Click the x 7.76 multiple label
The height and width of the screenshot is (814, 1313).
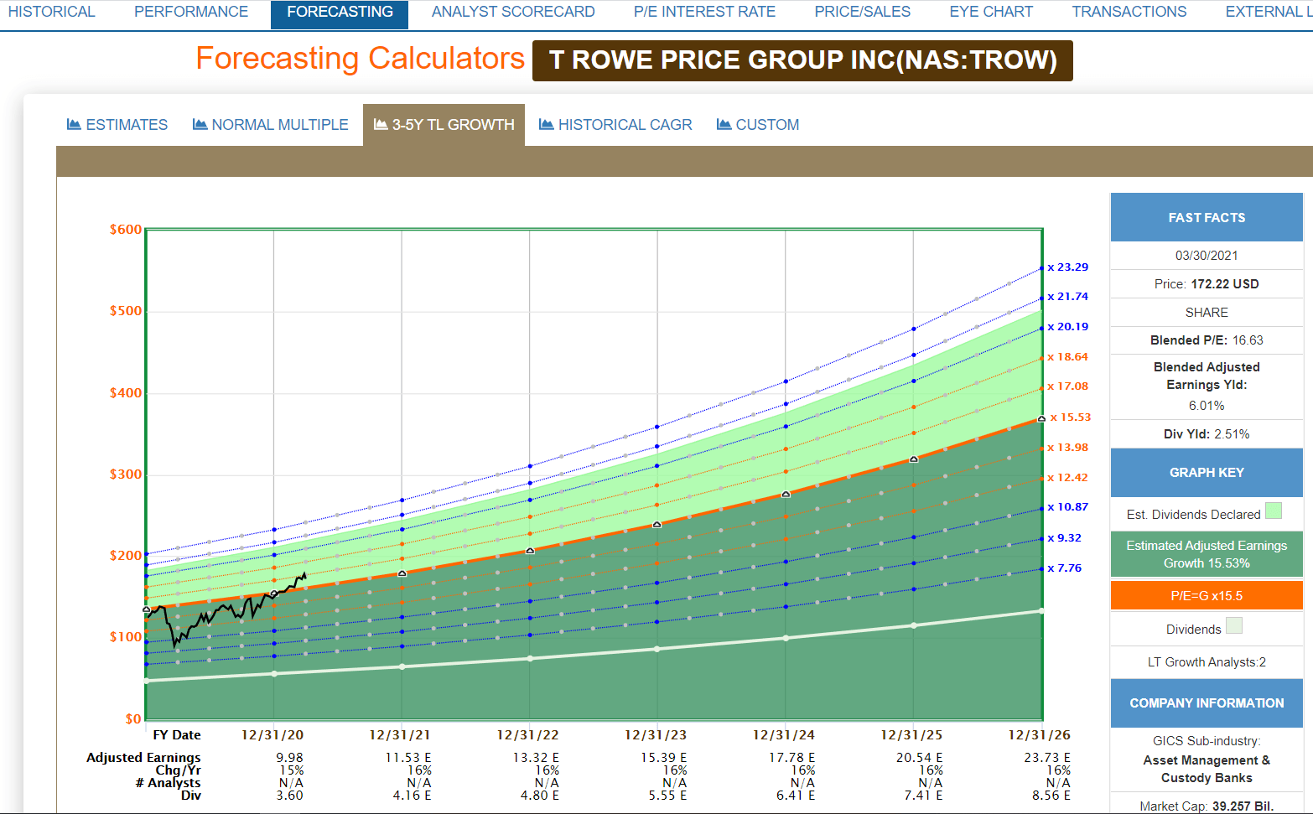(x=1064, y=568)
